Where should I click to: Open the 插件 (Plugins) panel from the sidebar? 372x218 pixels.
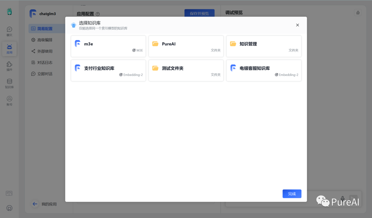9,66
